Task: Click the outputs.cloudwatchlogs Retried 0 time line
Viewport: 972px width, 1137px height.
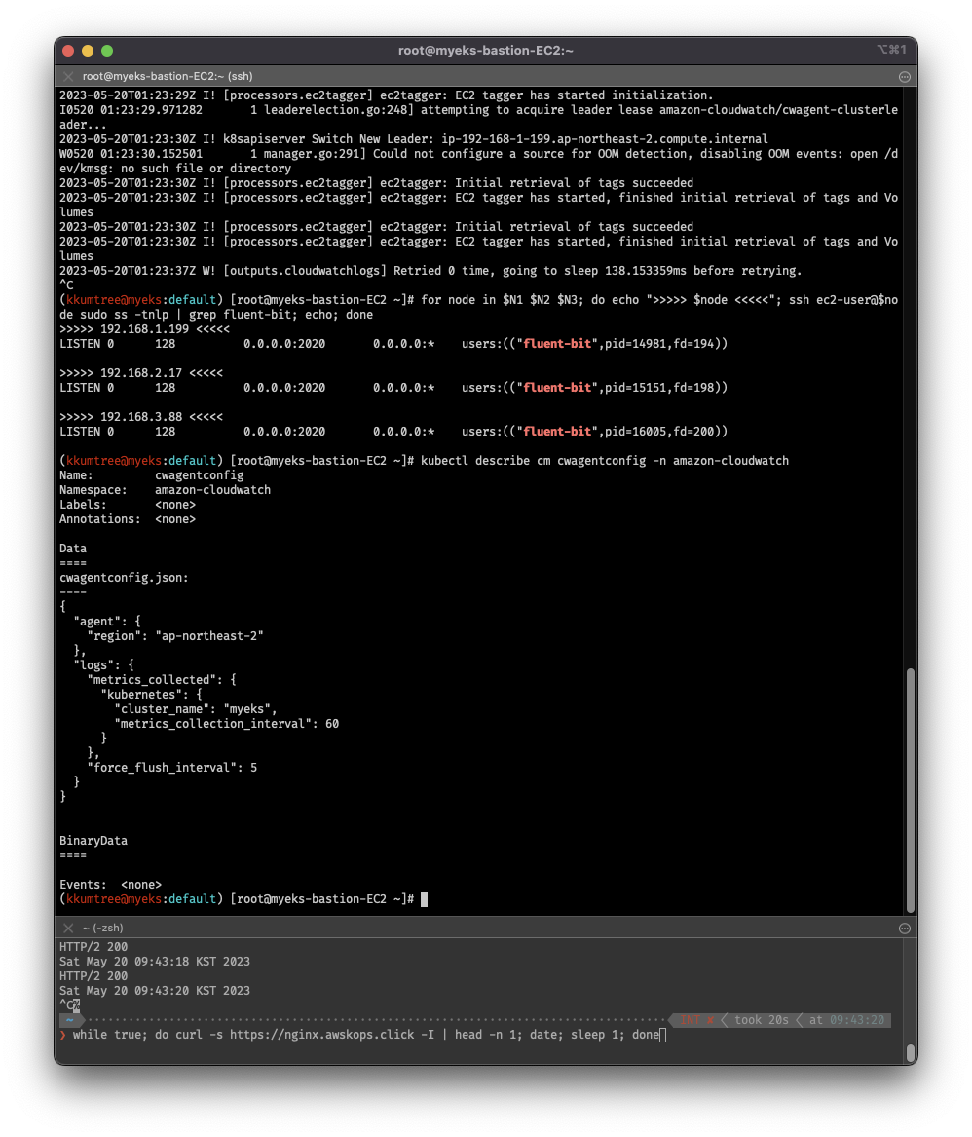Action: (430, 271)
